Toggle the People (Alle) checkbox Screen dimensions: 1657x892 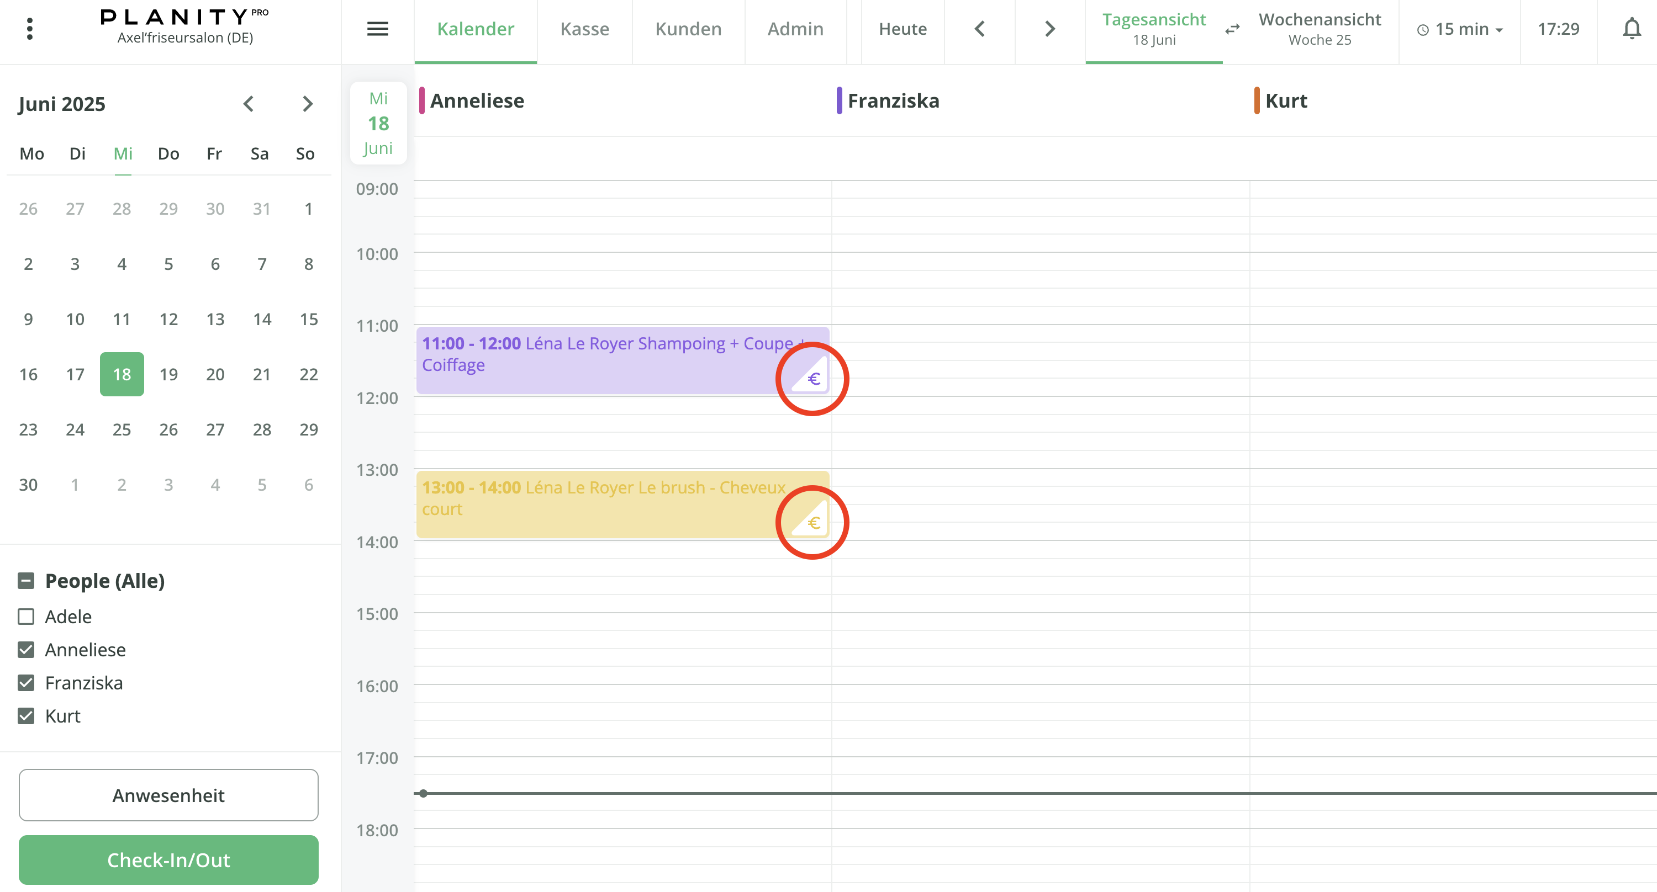(26, 581)
